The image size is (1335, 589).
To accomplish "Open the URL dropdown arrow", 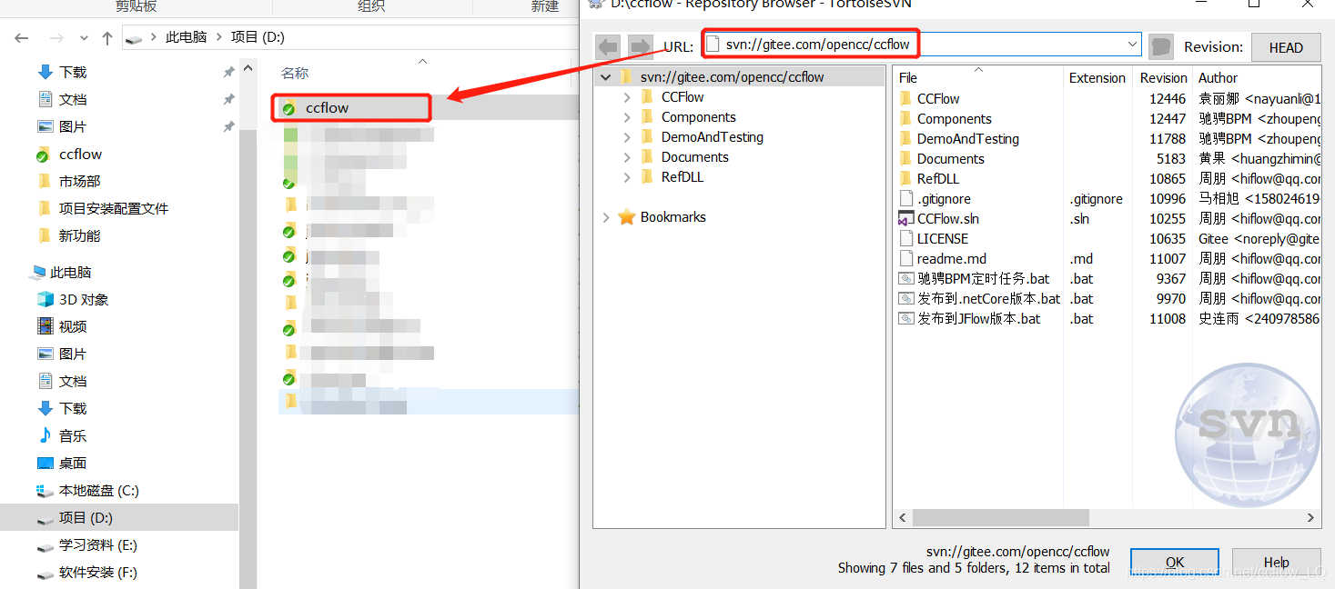I will click(x=1133, y=44).
